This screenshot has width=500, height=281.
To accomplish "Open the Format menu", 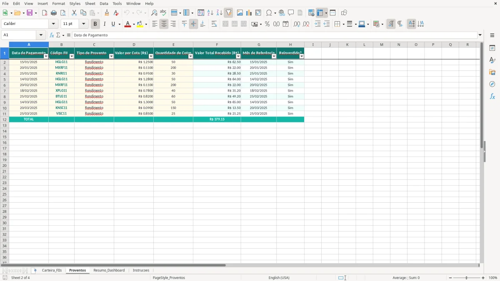I will [x=58, y=3].
